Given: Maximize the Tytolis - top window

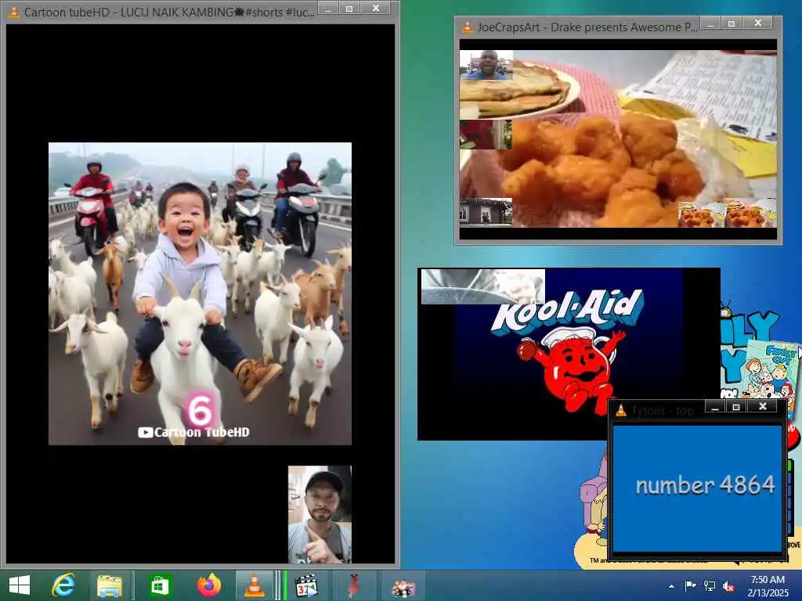Looking at the screenshot, I should 736,407.
